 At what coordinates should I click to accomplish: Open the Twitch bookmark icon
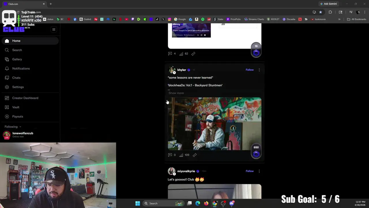(133, 19)
